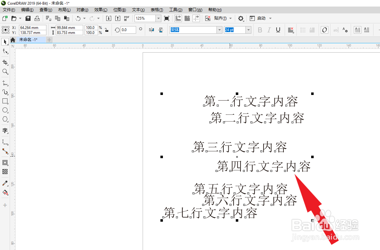
Task: Open Publish to PDF
Action: (126, 18)
